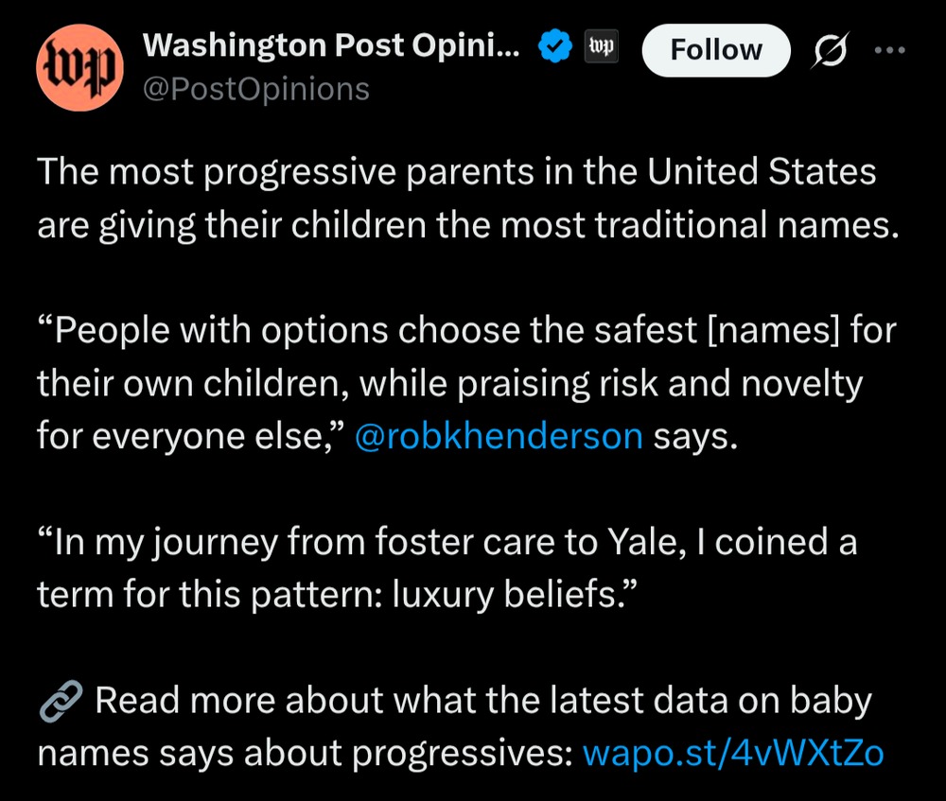Open the Grok explain-post icon

(x=831, y=49)
